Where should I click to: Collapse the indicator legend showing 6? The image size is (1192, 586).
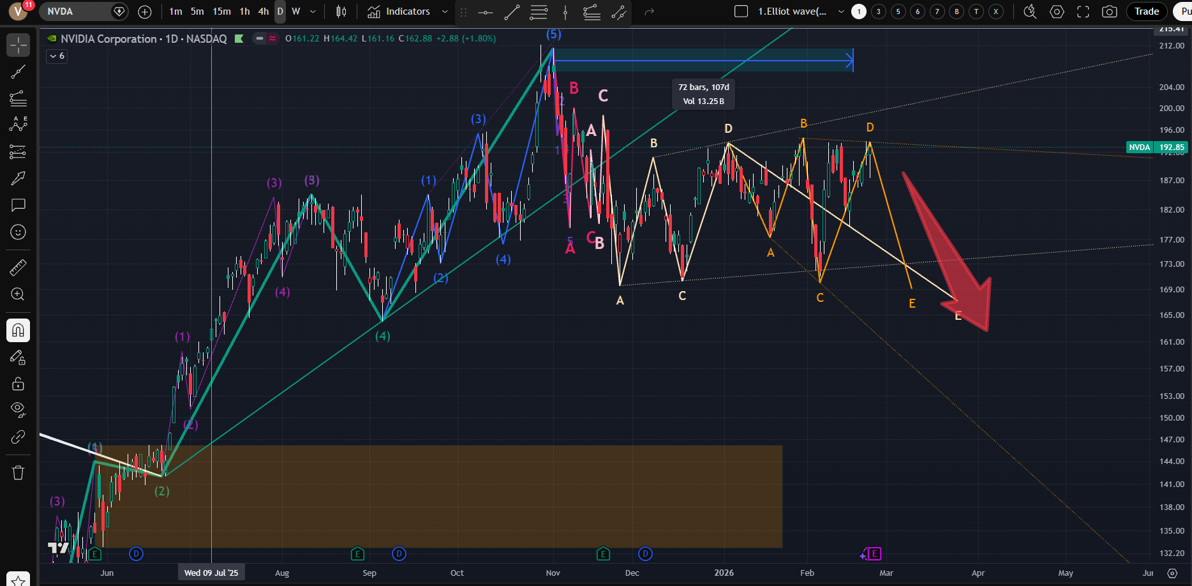(x=57, y=56)
